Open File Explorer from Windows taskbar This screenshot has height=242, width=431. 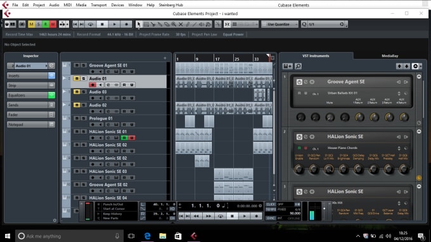coord(163,236)
